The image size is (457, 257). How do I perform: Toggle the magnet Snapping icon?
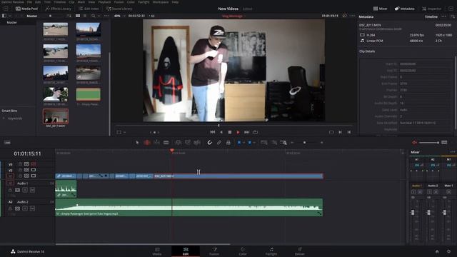[x=209, y=143]
